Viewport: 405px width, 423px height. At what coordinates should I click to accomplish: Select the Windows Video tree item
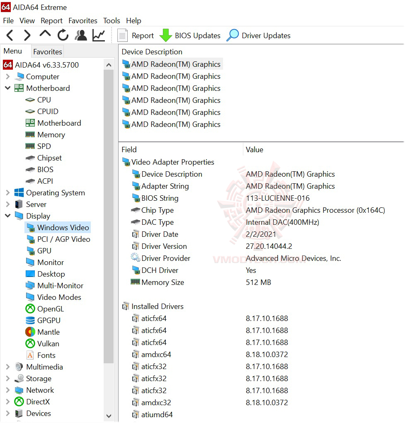pyautogui.click(x=58, y=227)
